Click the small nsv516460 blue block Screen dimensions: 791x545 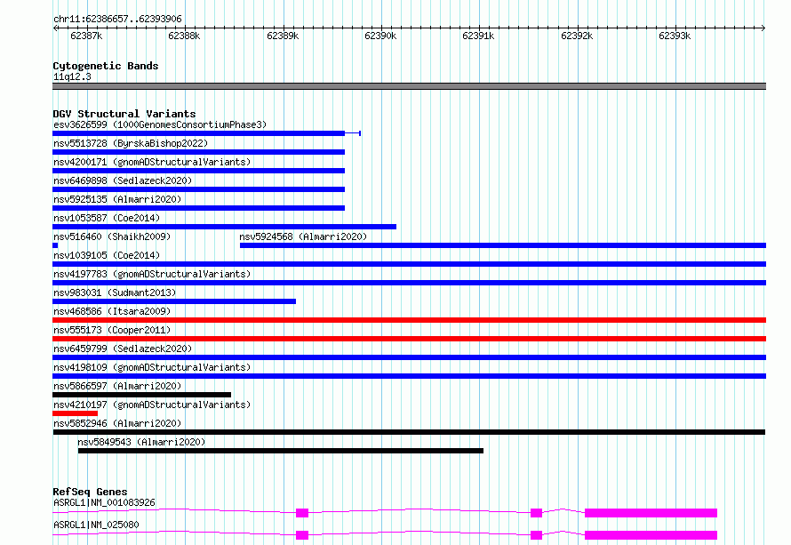tap(55, 245)
